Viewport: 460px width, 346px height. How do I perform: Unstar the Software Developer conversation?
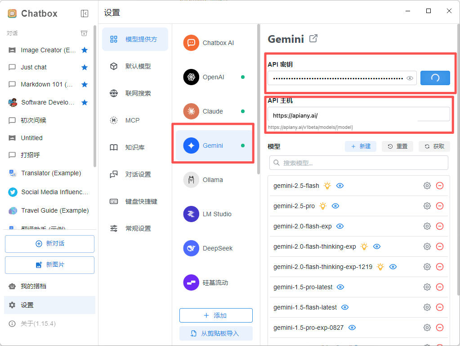point(85,102)
